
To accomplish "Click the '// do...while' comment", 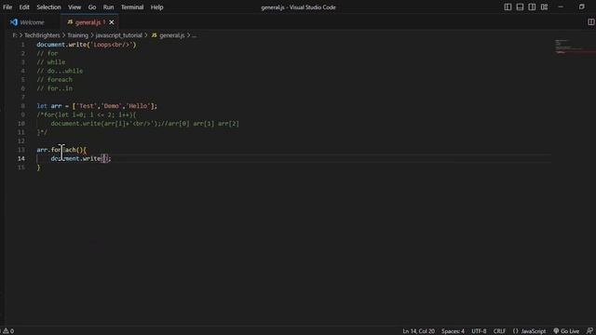I will coord(60,71).
